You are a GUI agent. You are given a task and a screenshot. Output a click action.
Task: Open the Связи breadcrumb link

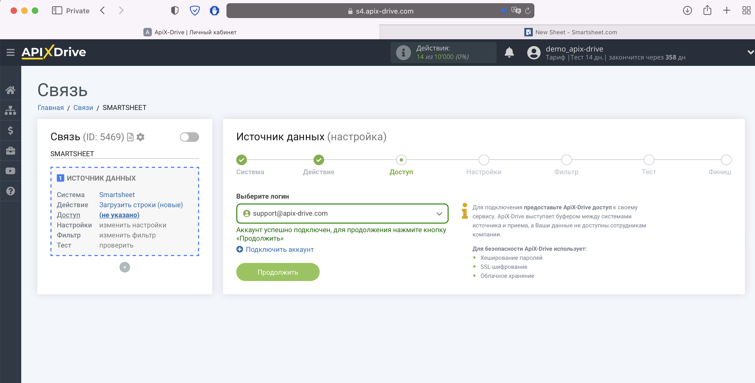[x=83, y=108]
